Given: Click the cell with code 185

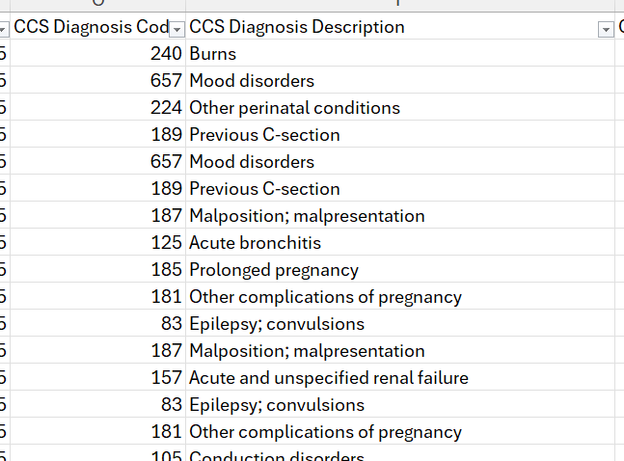Looking at the screenshot, I should pyautogui.click(x=96, y=270).
